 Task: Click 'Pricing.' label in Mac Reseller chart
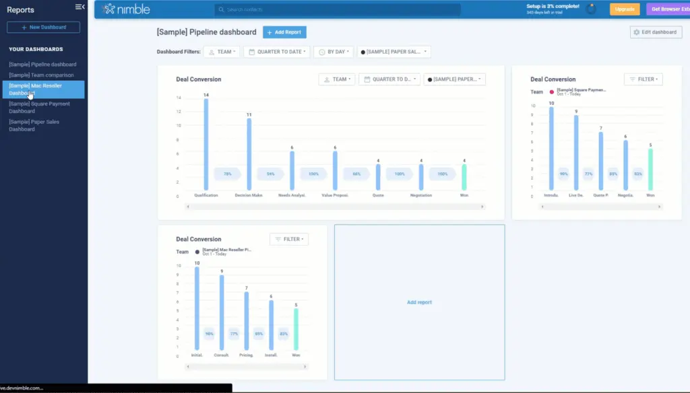[x=246, y=355]
